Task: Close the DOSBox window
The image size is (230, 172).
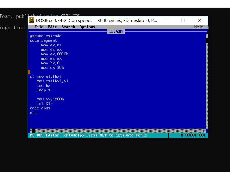Action: tap(200, 20)
